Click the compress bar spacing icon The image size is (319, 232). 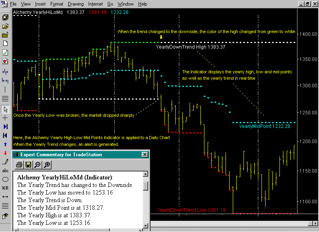point(5,72)
